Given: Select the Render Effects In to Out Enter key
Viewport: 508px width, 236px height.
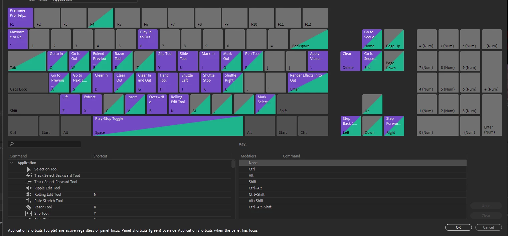Looking at the screenshot, I should [308, 83].
